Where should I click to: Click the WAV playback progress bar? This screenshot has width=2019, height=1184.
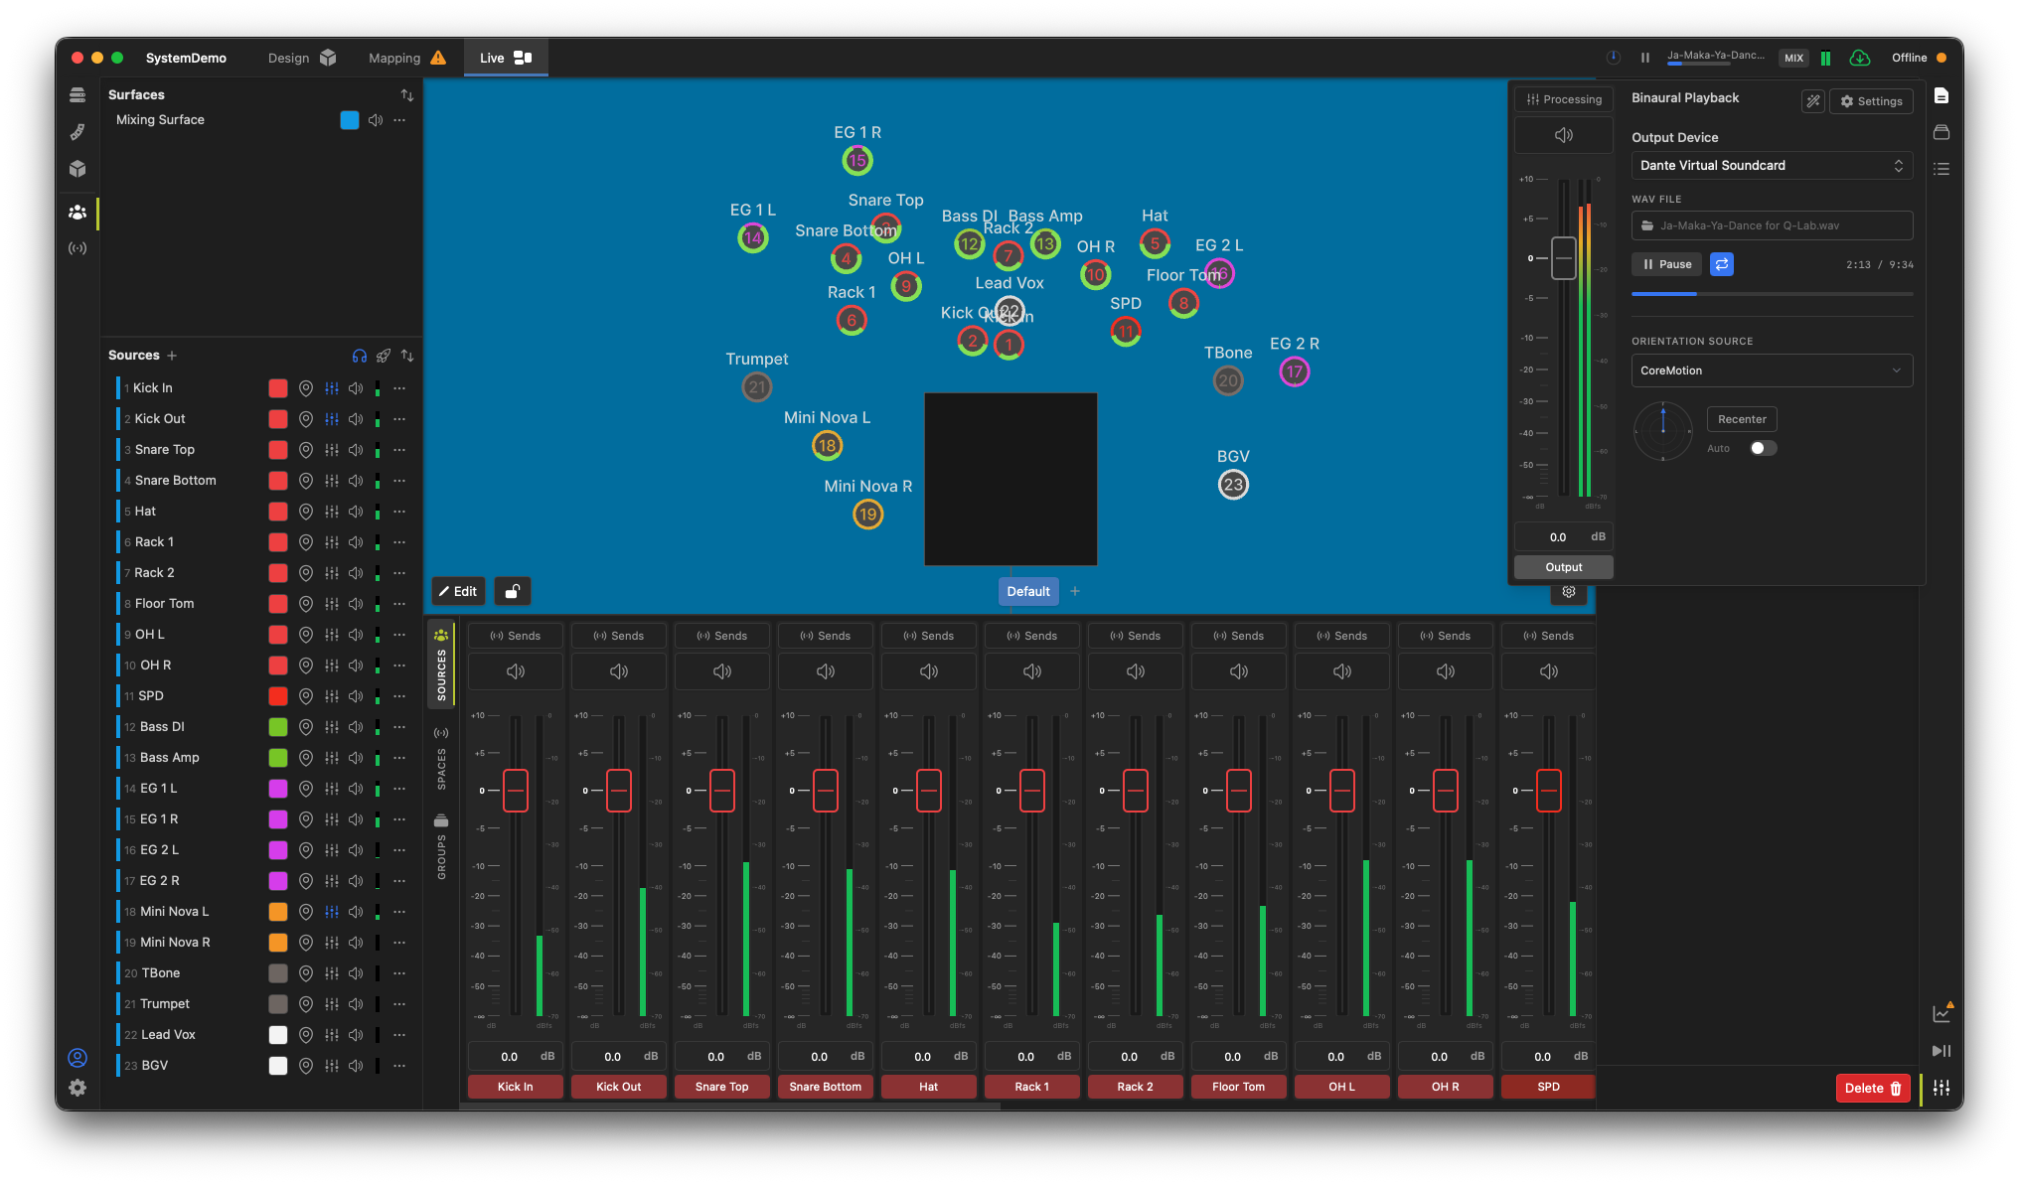coord(1772,294)
